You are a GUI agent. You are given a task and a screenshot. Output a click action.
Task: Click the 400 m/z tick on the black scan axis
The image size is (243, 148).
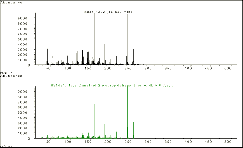click(x=188, y=68)
